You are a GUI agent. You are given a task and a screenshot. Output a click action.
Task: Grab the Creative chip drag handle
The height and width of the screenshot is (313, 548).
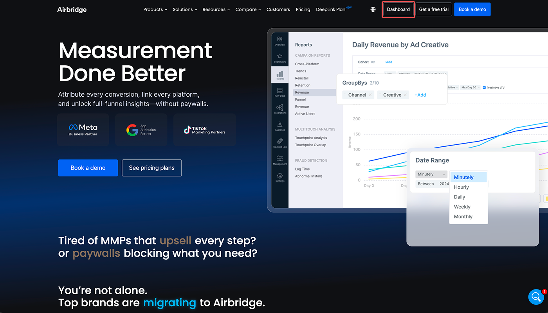[x=380, y=95]
